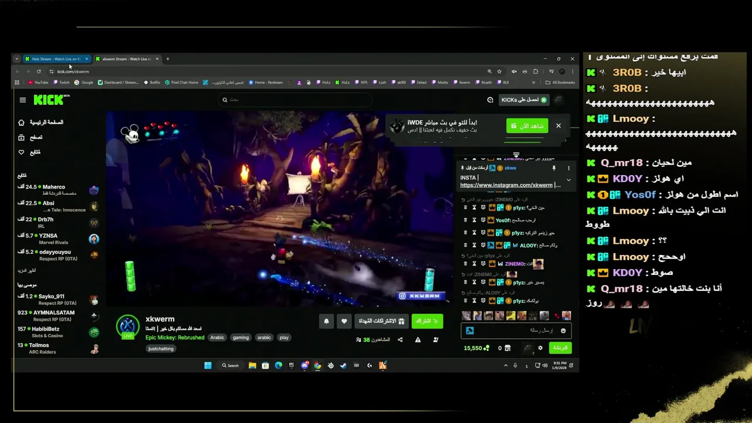Open pinned message three-dot menu

(x=569, y=168)
